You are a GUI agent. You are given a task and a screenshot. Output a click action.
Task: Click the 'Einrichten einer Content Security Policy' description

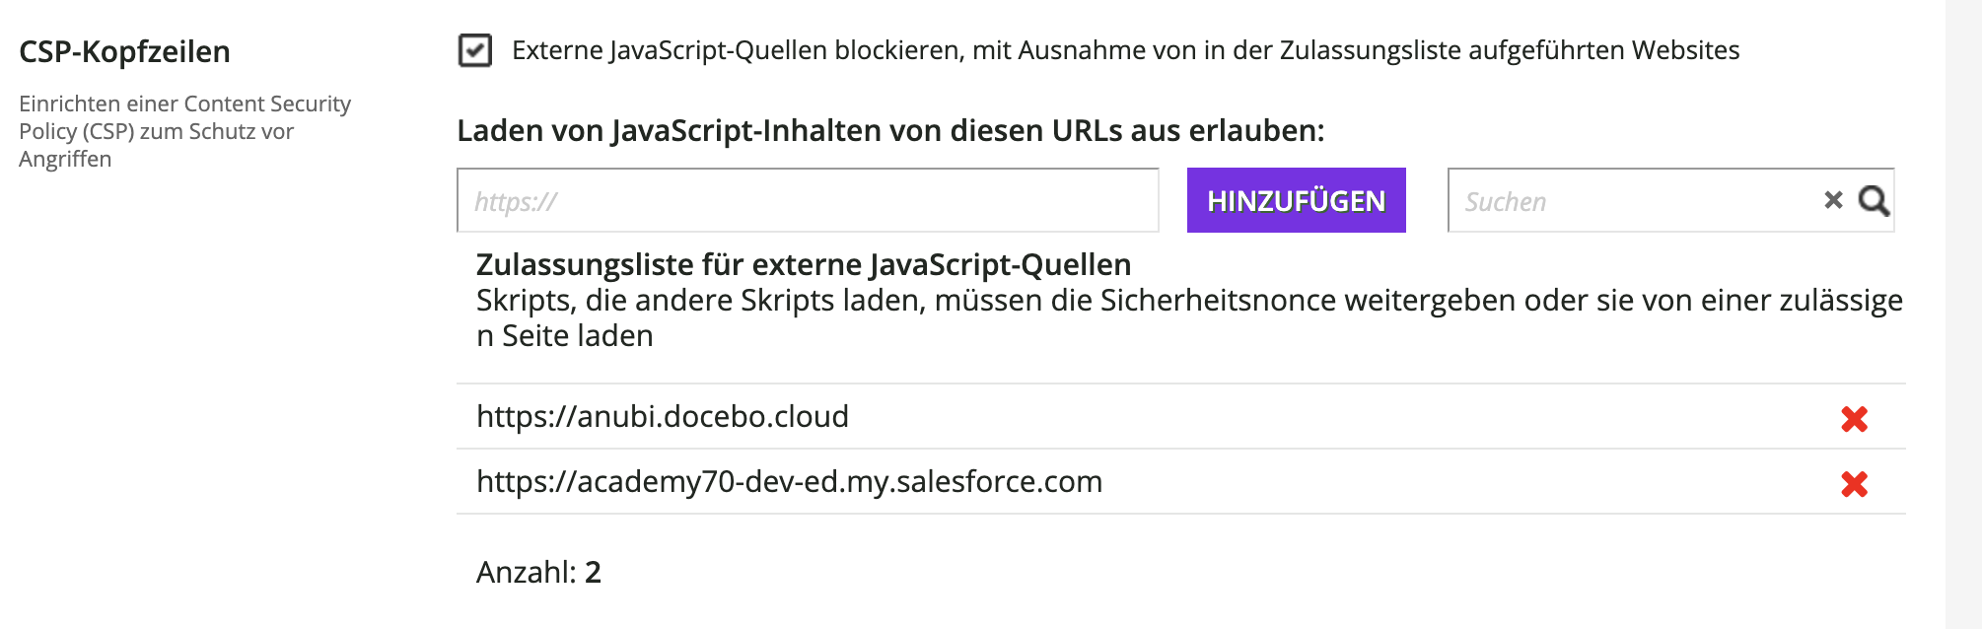[x=184, y=117]
